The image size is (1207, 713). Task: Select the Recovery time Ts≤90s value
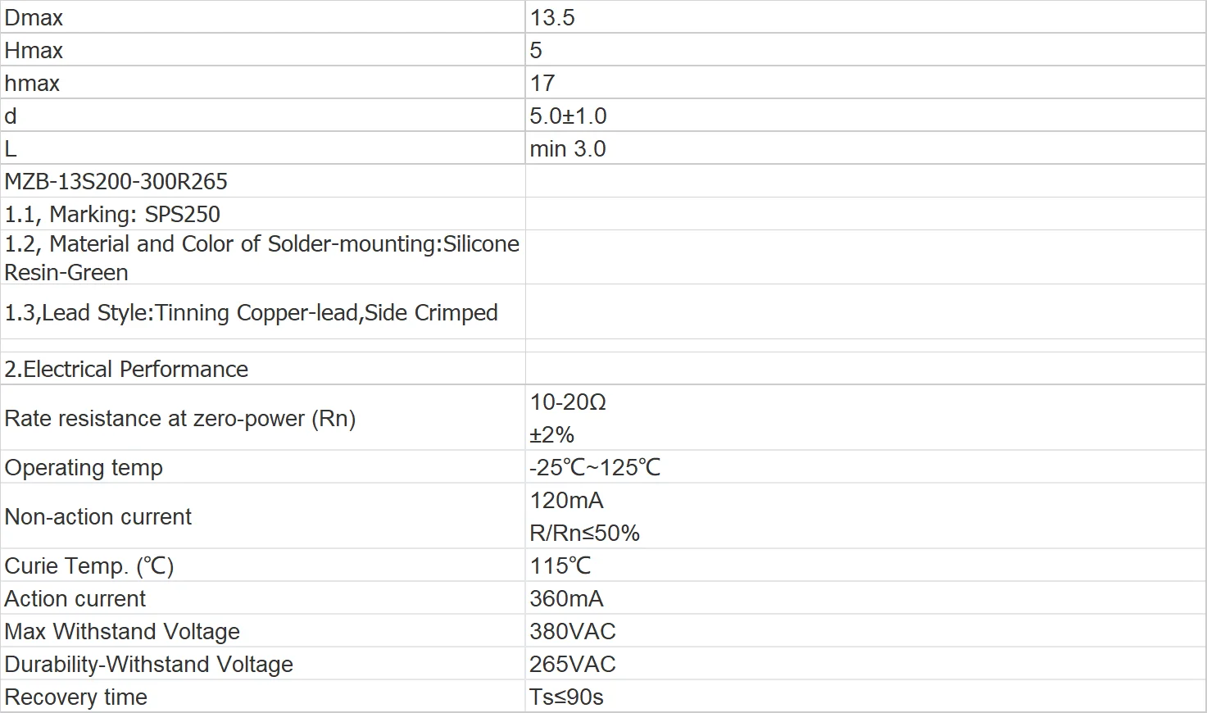pos(566,697)
